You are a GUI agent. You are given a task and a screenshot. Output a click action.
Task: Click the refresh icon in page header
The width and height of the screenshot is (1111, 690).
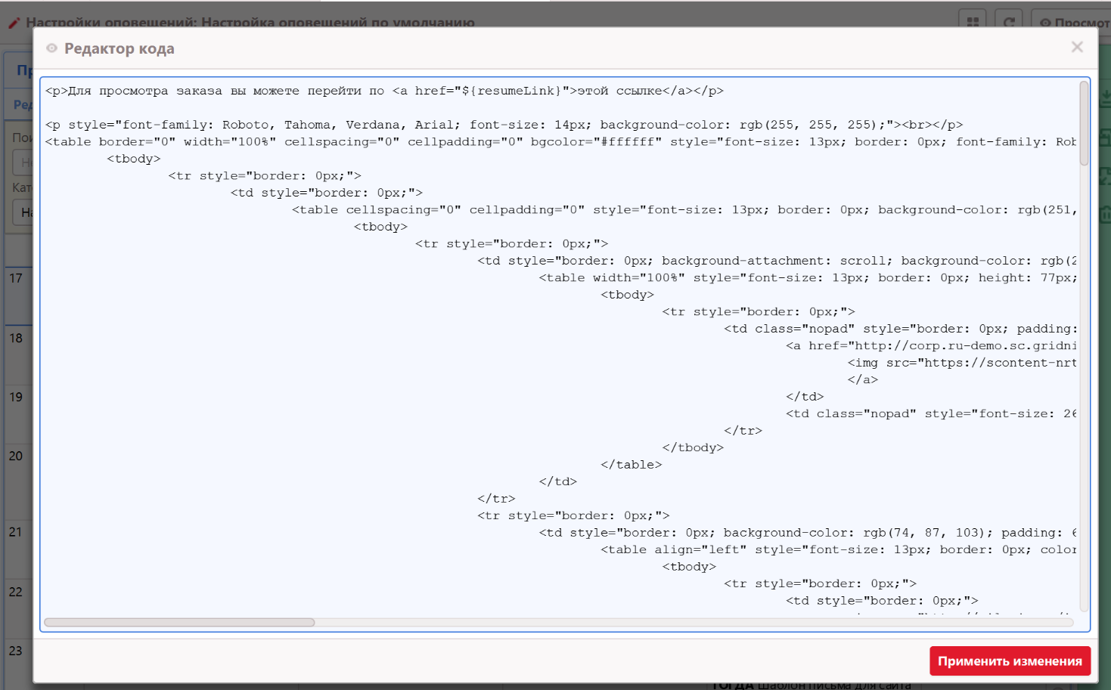coord(1009,22)
